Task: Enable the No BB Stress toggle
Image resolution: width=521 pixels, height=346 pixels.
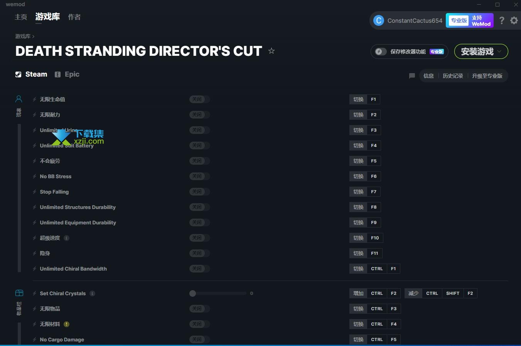Action: tap(199, 176)
